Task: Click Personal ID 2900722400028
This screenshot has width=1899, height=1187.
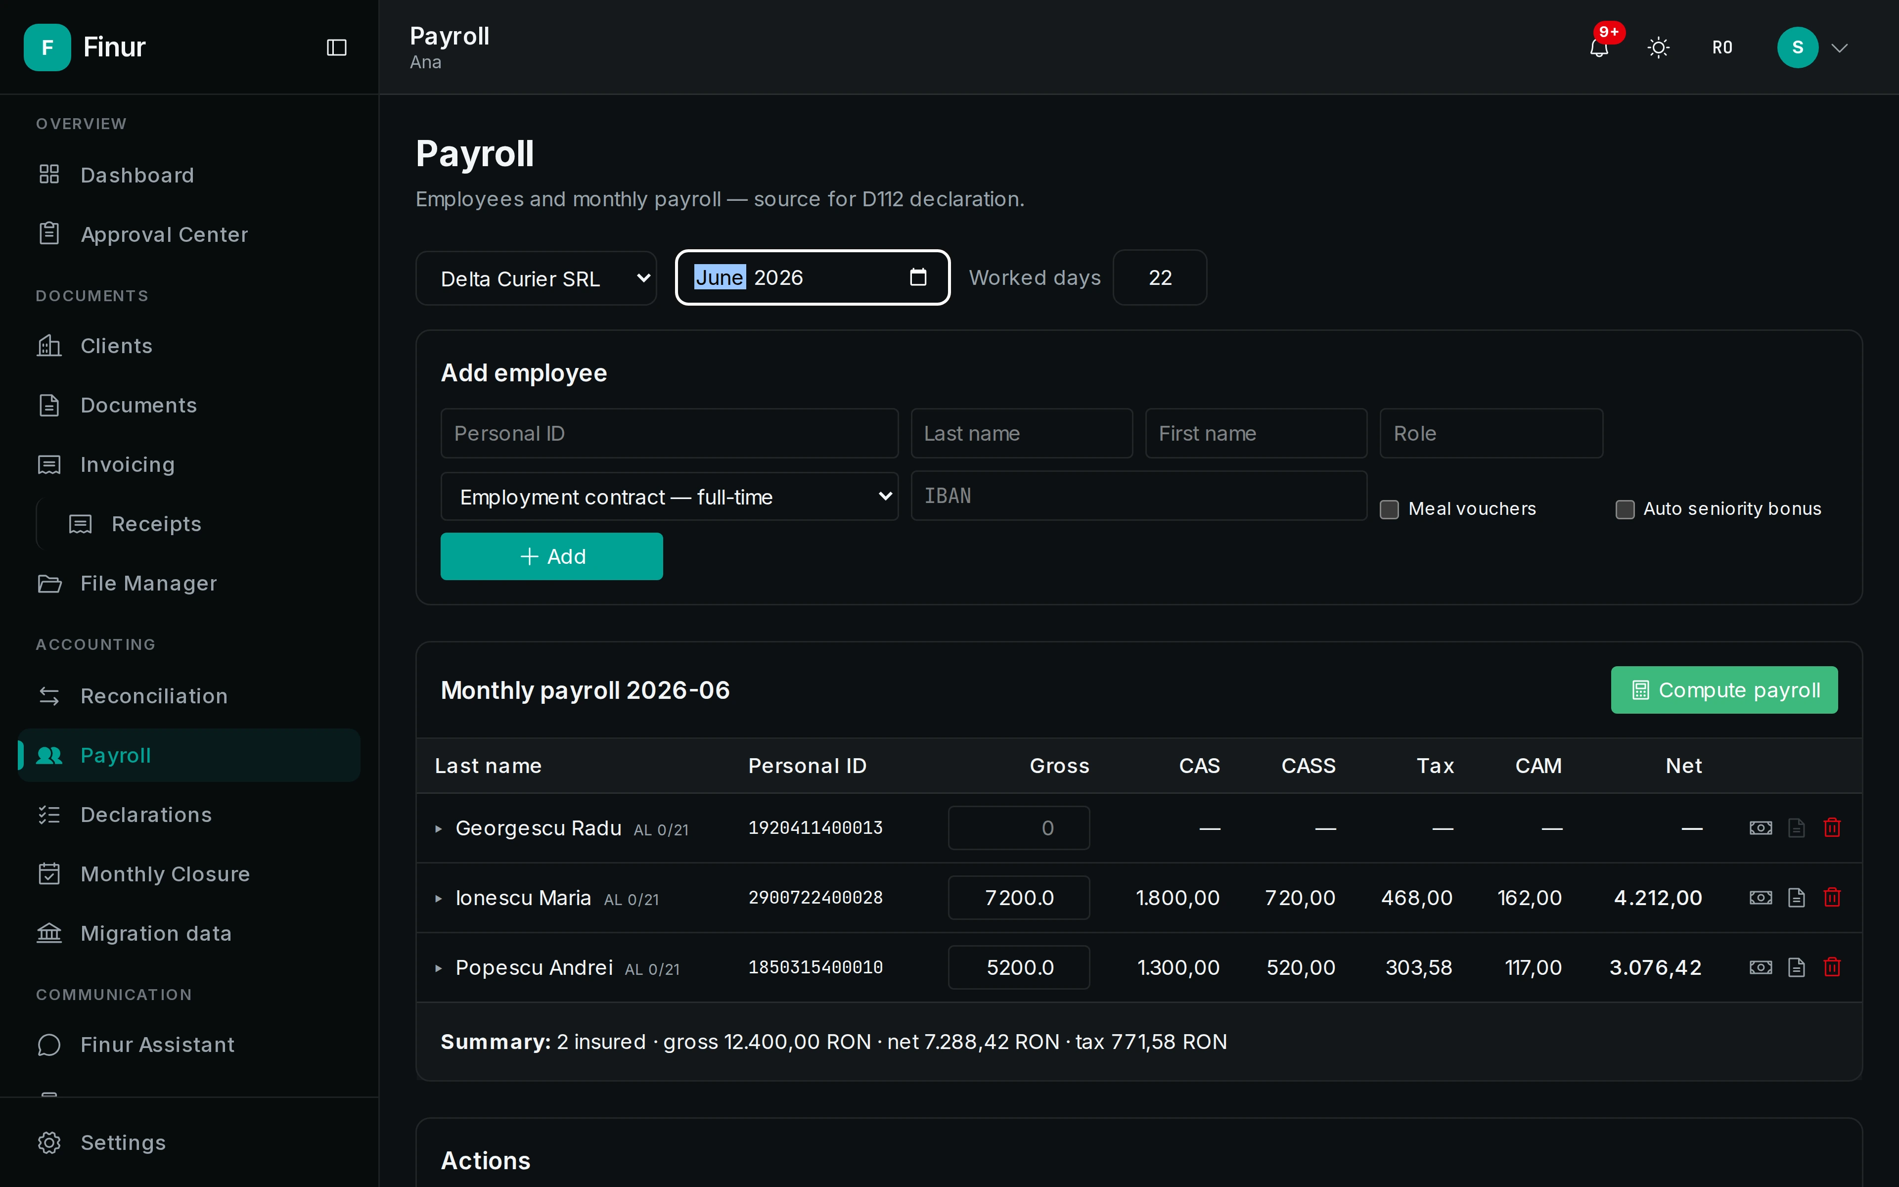Action: click(x=815, y=898)
